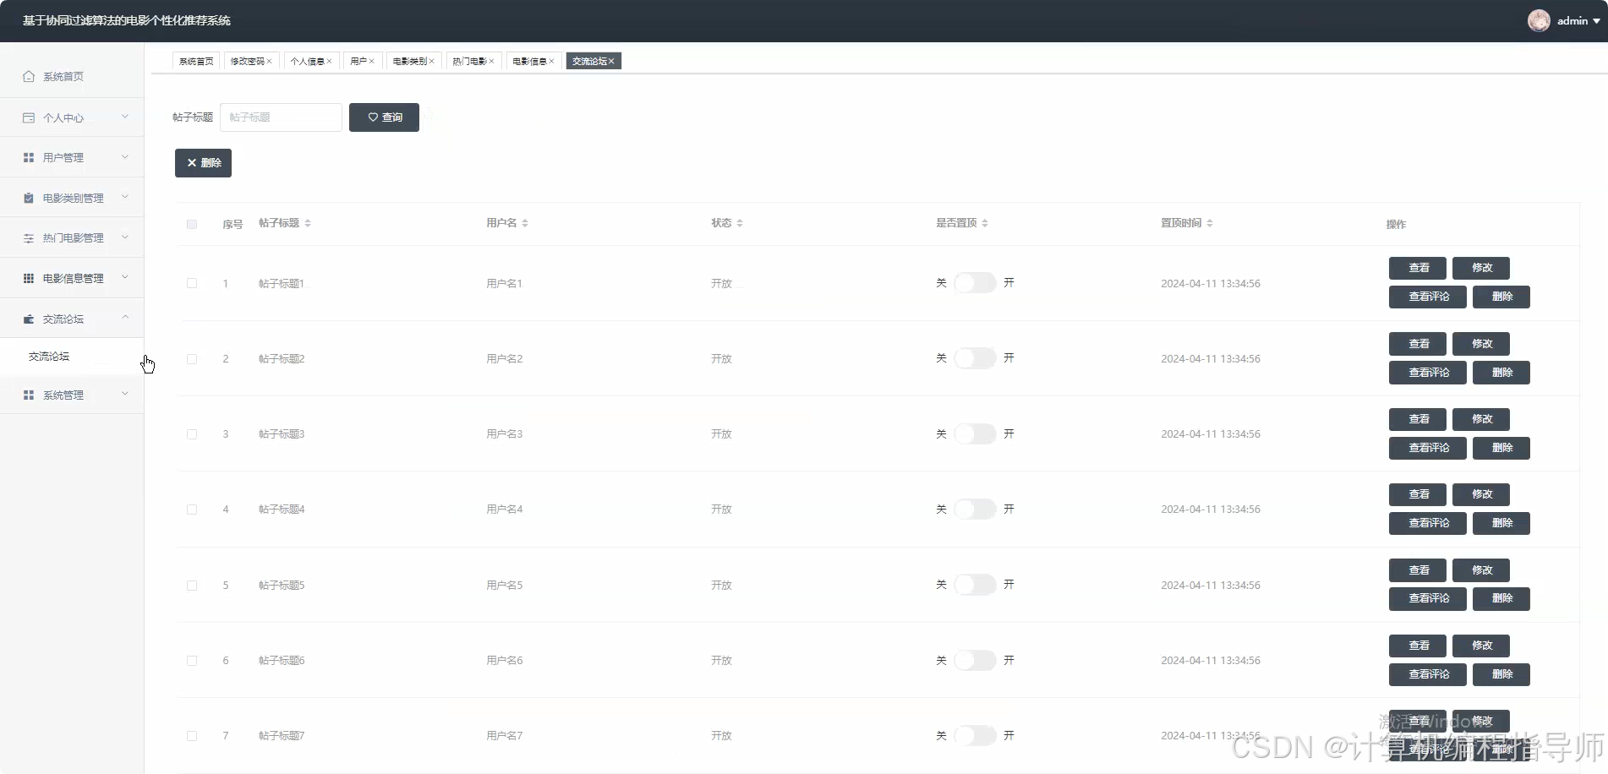Click the home icon beside 系统首页
This screenshot has height=774, width=1608.
tap(29, 76)
